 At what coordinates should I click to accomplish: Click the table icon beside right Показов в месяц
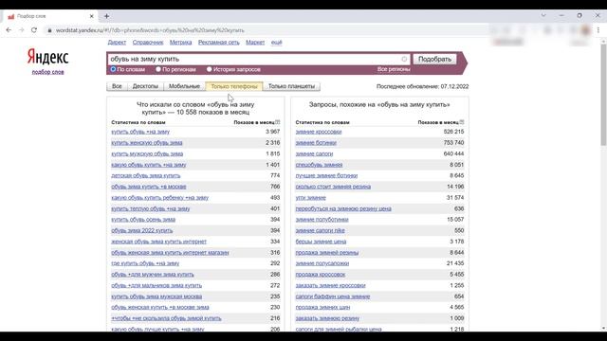pyautogui.click(x=462, y=122)
